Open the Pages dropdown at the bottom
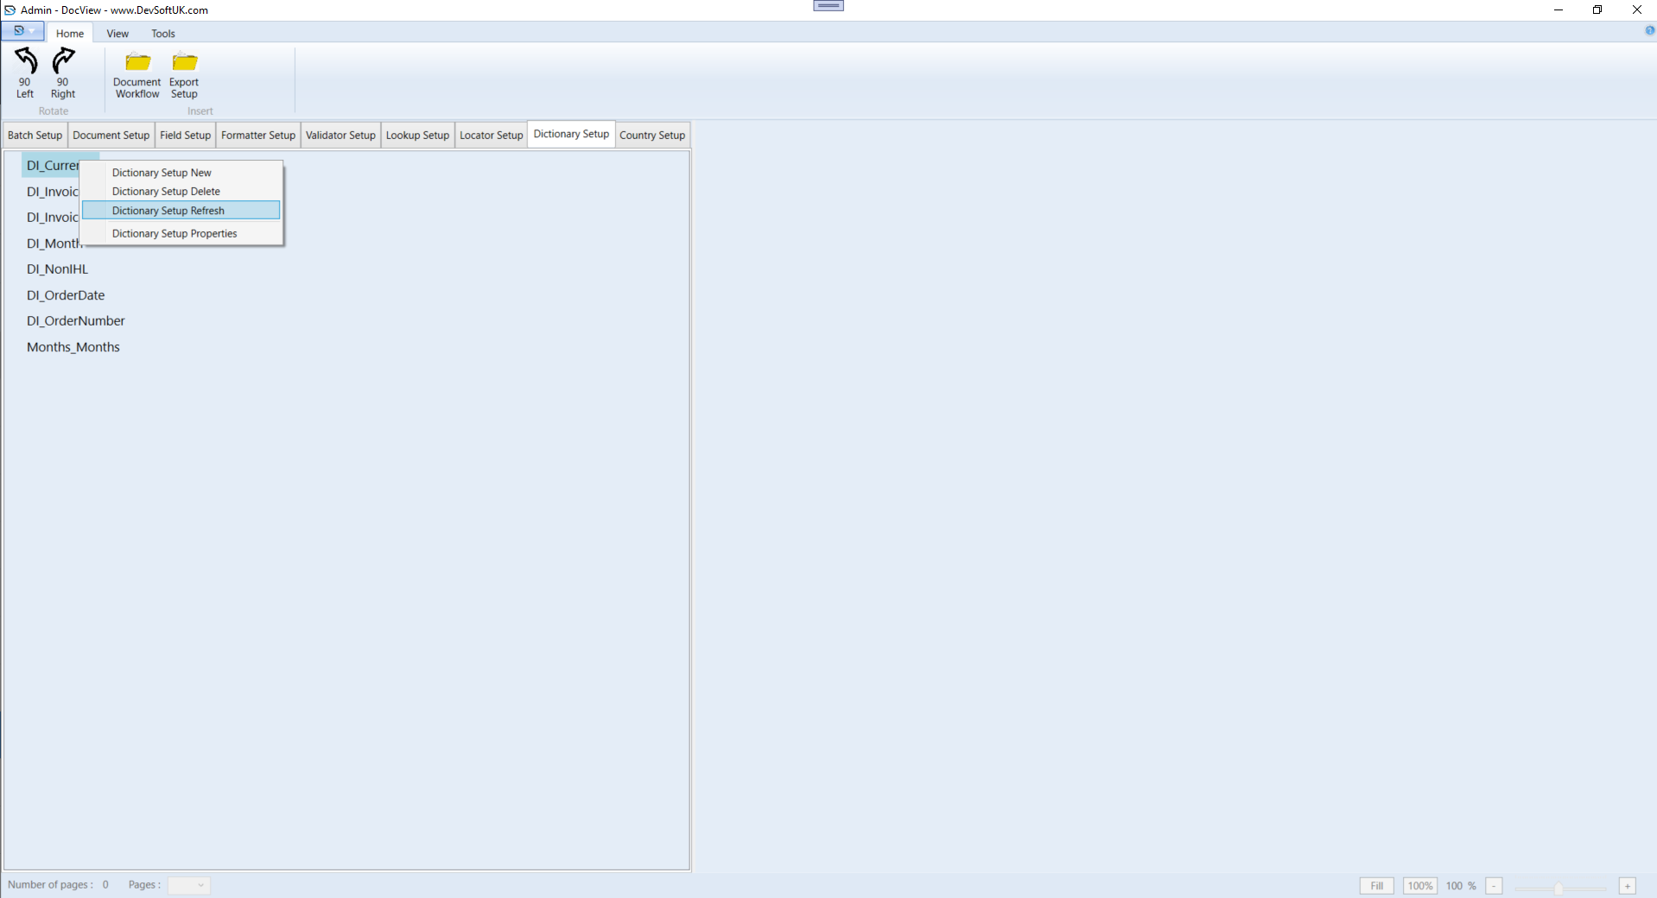The width and height of the screenshot is (1657, 898). click(200, 885)
